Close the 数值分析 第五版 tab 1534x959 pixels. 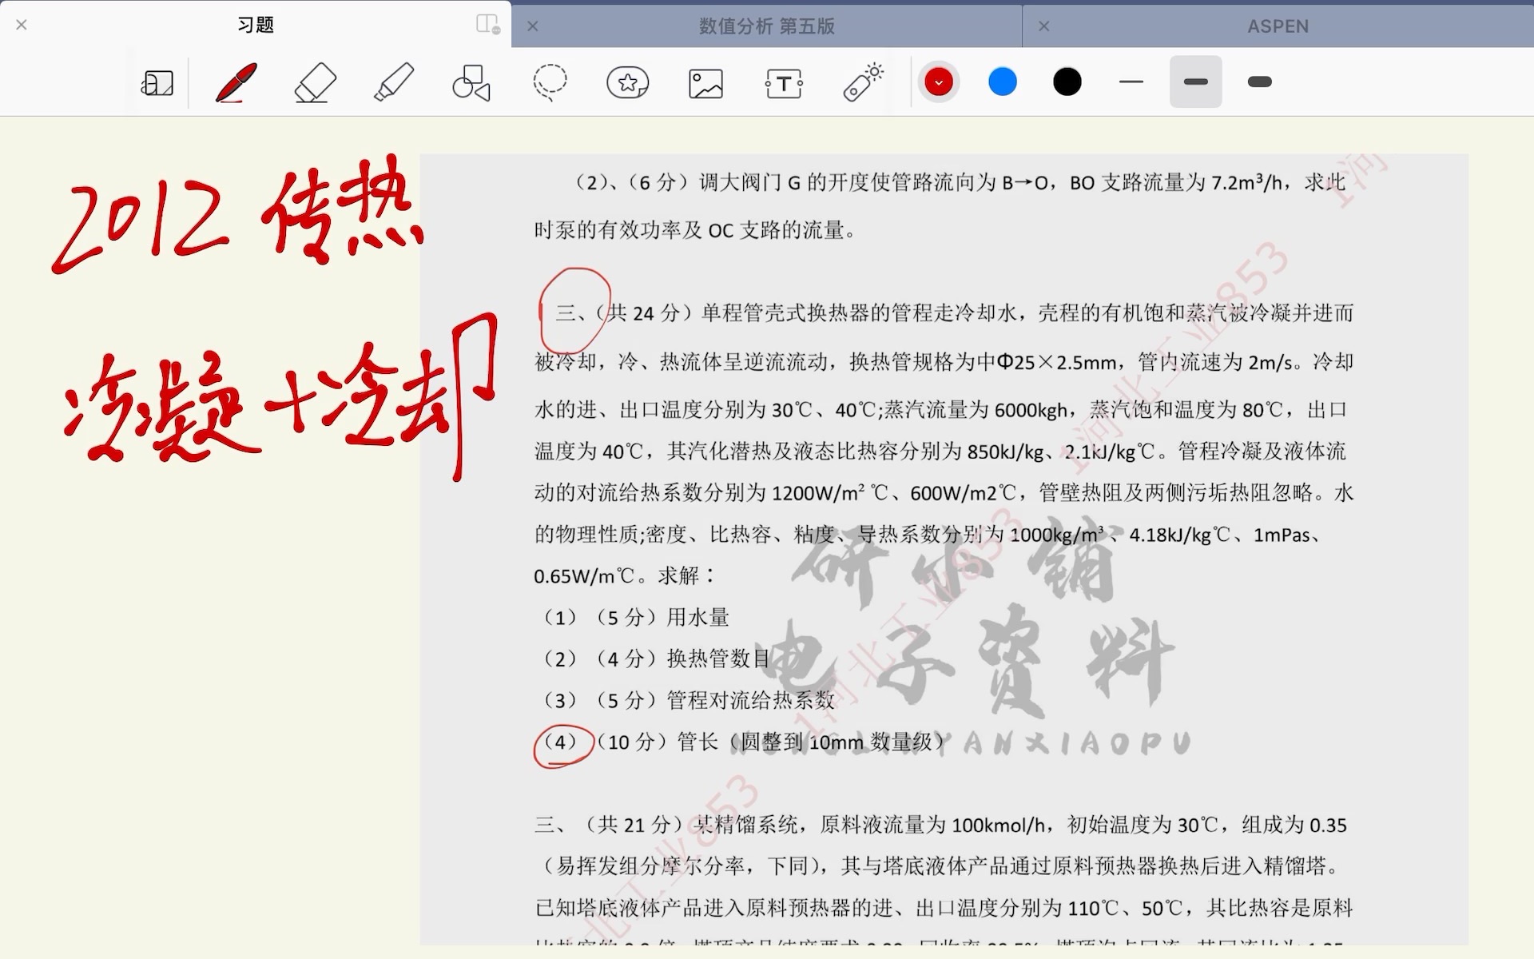[x=533, y=26]
